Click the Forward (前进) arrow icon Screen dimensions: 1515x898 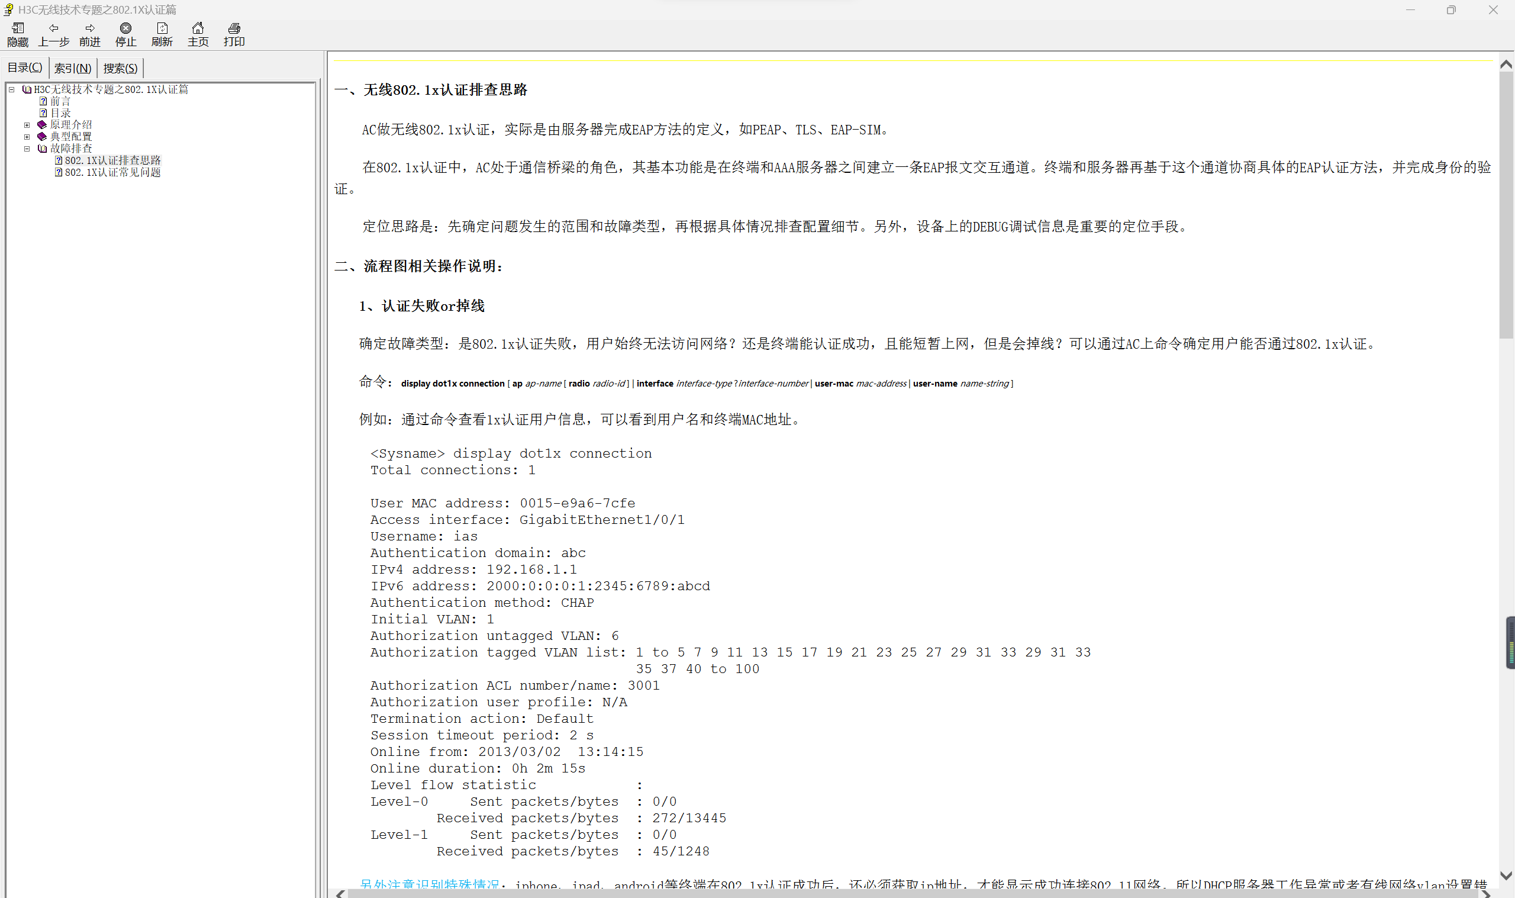pos(90,28)
